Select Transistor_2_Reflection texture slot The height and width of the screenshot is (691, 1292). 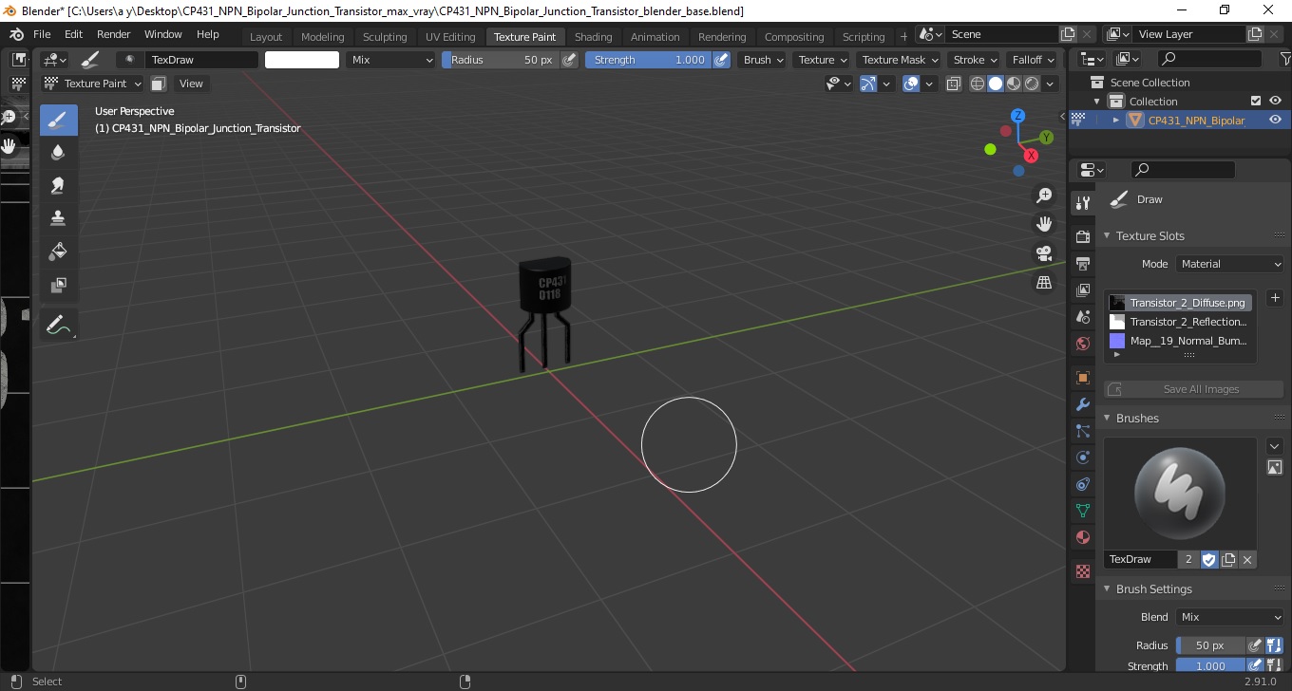pos(1178,322)
